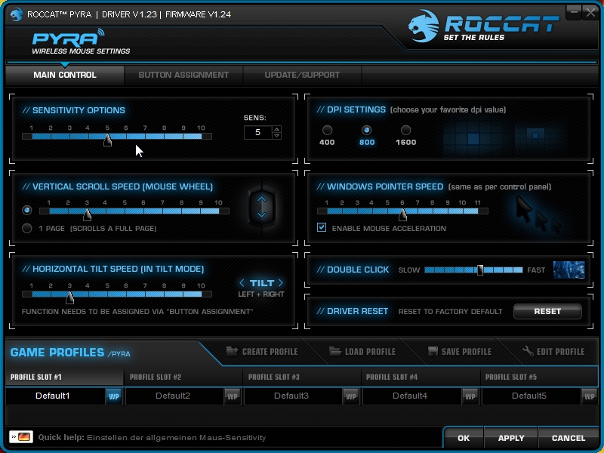Click the Save Profile label
This screenshot has height=453, width=604.
466,351
